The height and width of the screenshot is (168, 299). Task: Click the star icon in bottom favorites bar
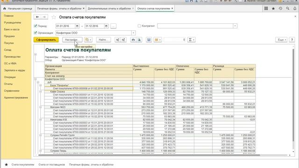6,164
